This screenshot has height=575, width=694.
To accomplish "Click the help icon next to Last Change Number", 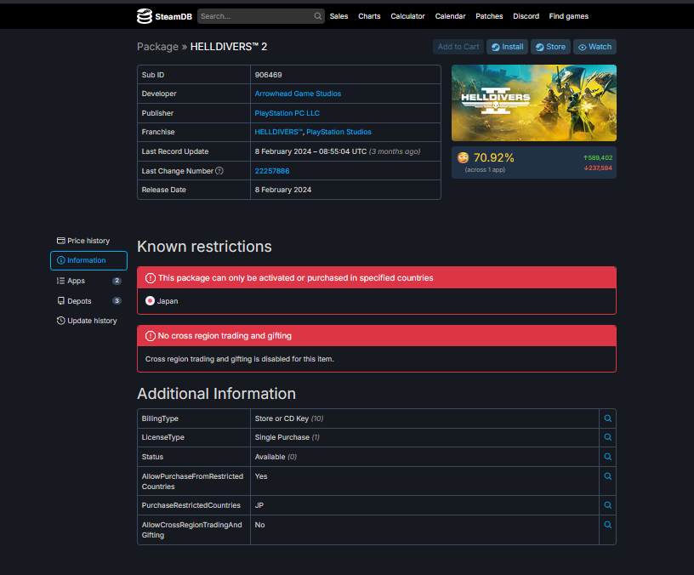I will (219, 171).
